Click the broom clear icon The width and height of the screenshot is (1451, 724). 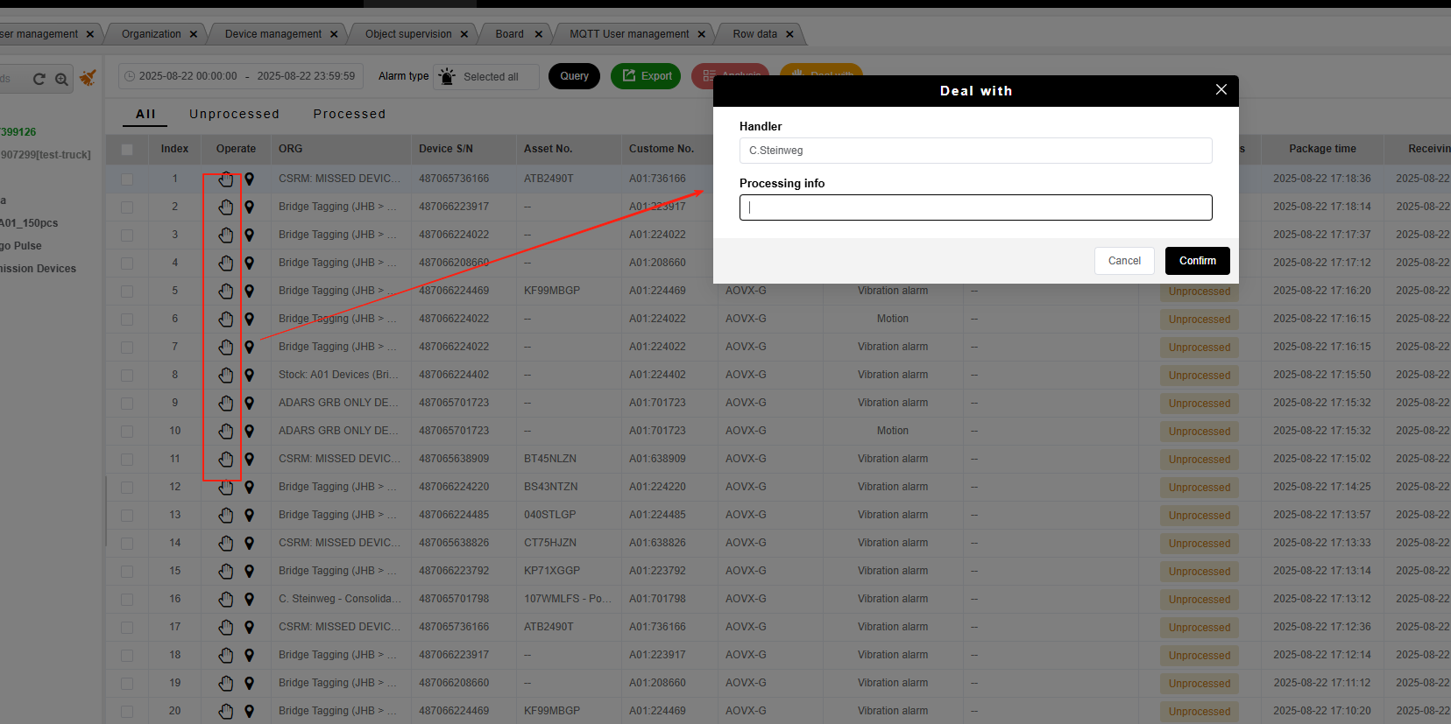click(88, 78)
